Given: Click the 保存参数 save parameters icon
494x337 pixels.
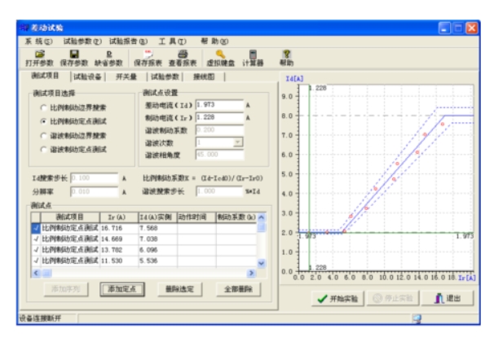Looking at the screenshot, I should point(74,56).
